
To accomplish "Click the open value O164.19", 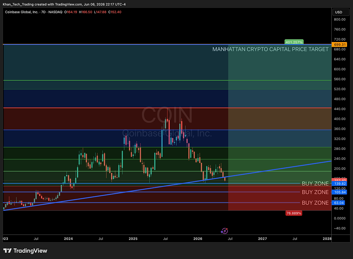I will coord(71,12).
